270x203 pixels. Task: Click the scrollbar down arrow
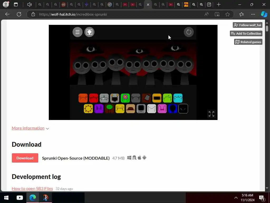pyautogui.click(x=267, y=188)
